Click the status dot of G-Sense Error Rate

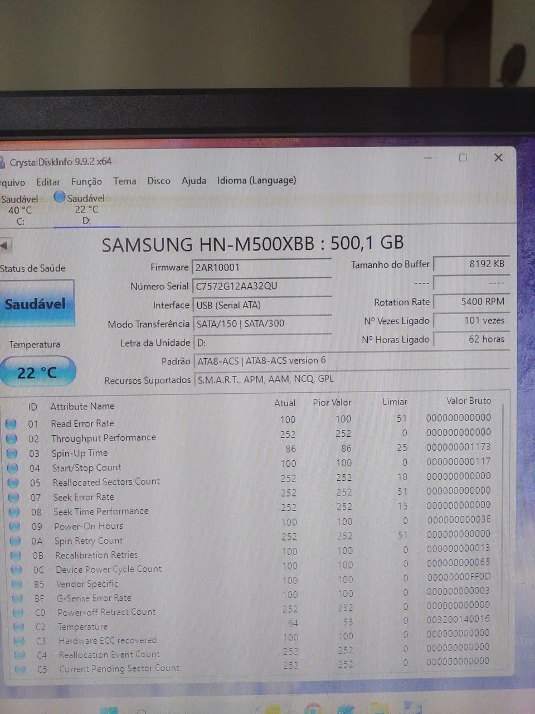17,598
